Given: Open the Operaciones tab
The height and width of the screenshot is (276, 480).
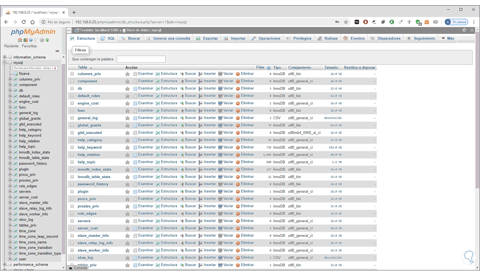Looking at the screenshot, I should [266, 39].
